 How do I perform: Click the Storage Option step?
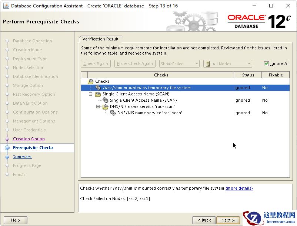tap(28, 85)
